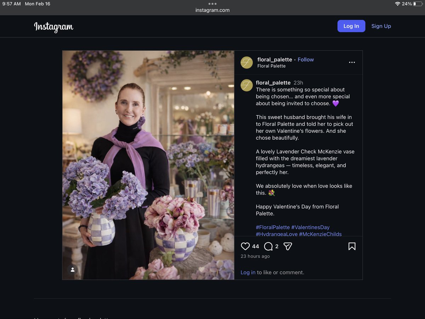Click the 9:57 AM clock
The width and height of the screenshot is (425, 319).
coord(12,4)
